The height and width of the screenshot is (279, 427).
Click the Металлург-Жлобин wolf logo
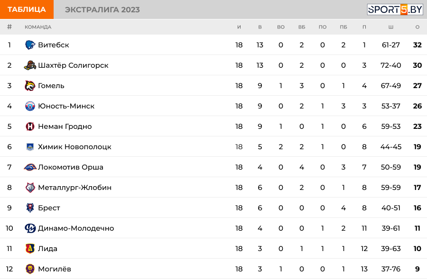tap(30, 188)
